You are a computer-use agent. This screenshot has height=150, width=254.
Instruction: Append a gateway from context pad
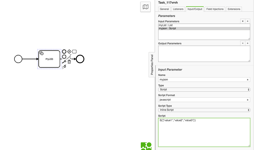[x=69, y=52]
